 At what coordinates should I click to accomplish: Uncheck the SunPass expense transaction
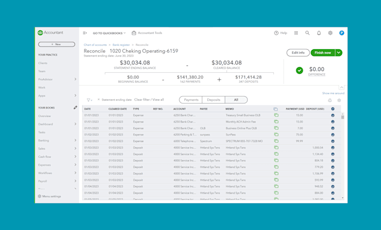(333, 135)
